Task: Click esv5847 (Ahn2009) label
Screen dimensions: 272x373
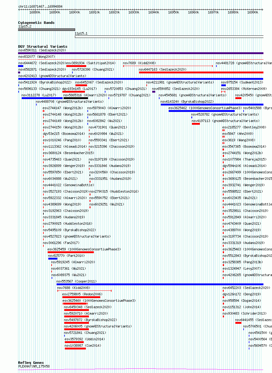Action: coord(238,134)
